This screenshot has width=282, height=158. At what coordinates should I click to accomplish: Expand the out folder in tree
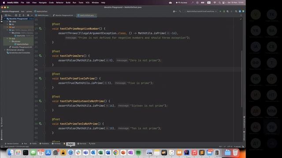point(7,27)
